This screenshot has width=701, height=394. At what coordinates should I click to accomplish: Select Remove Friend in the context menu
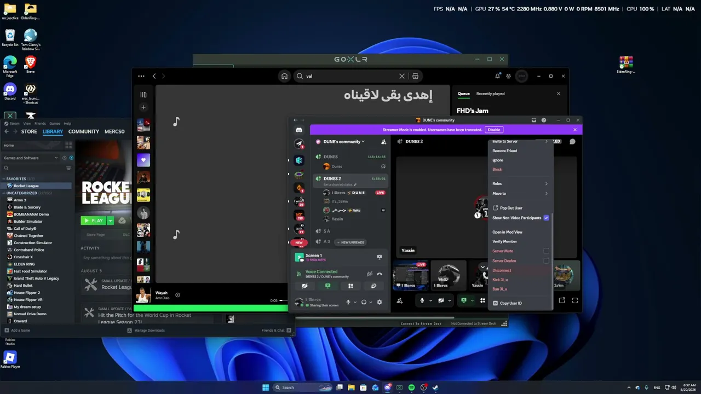pos(504,151)
